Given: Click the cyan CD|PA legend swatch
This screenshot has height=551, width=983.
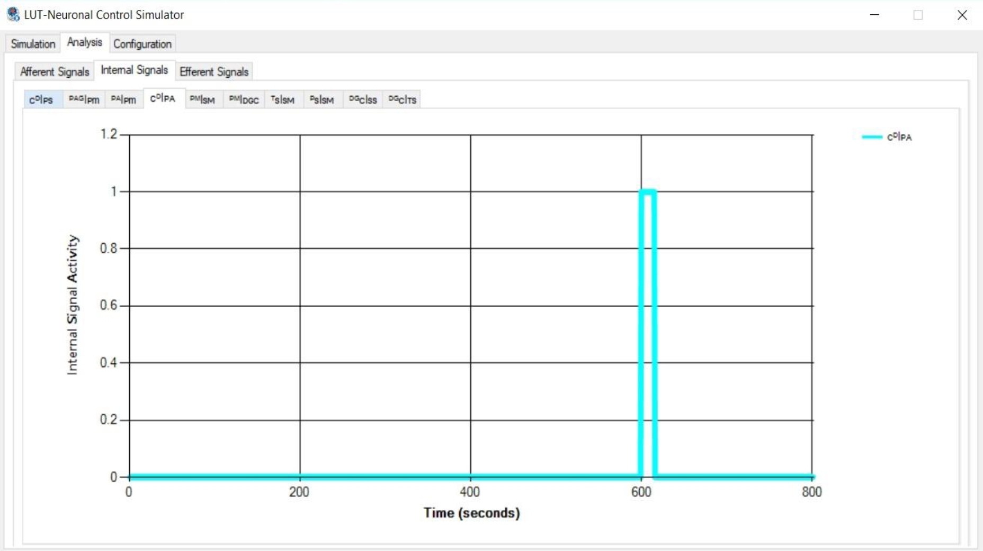Looking at the screenshot, I should pyautogui.click(x=872, y=137).
